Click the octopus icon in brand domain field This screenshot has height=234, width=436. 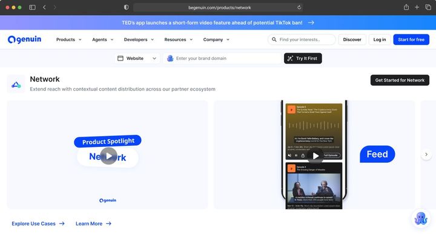[170, 58]
